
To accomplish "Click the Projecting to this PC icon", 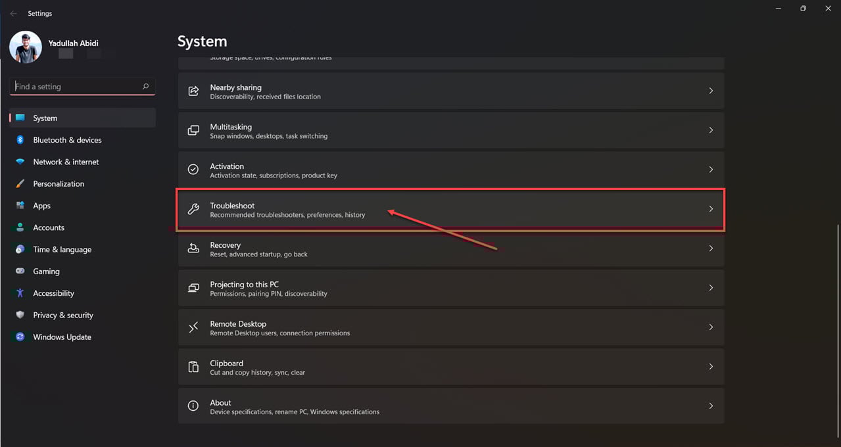I will (193, 288).
